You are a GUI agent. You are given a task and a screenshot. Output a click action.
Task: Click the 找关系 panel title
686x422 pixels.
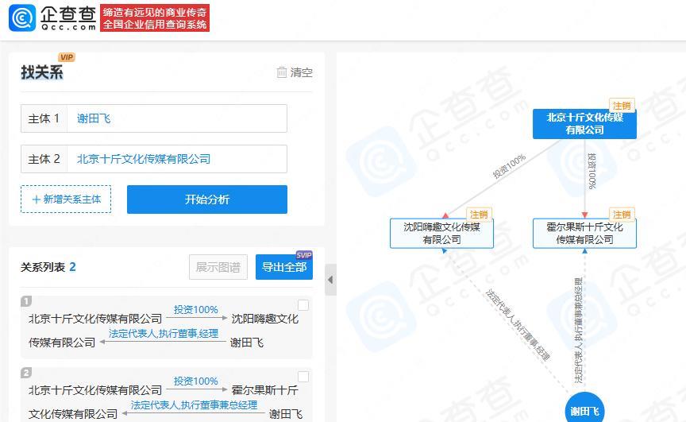click(42, 72)
